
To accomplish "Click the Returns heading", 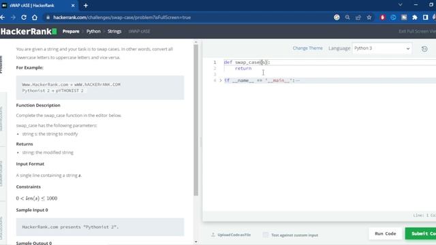I will (25, 144).
